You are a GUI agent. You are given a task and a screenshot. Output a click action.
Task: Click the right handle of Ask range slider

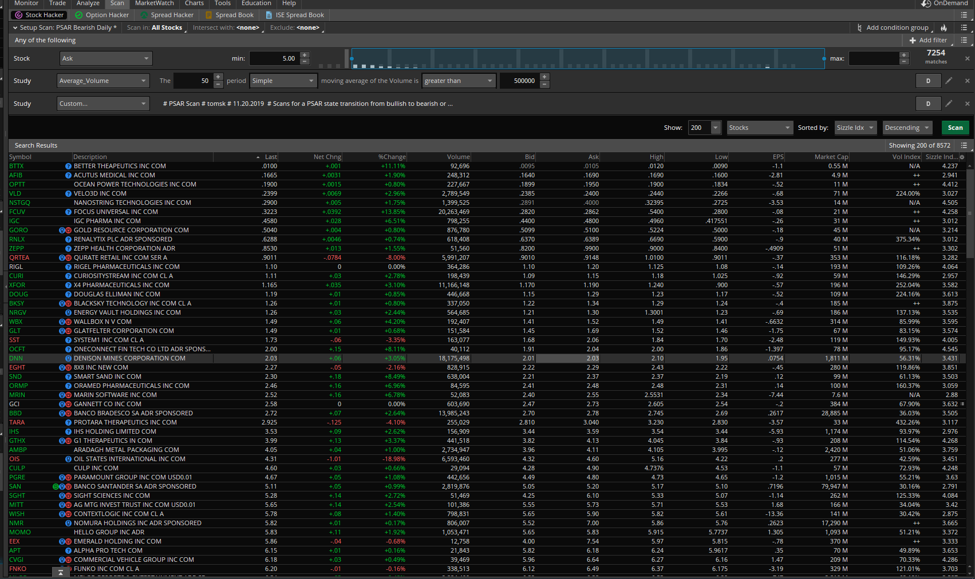824,58
